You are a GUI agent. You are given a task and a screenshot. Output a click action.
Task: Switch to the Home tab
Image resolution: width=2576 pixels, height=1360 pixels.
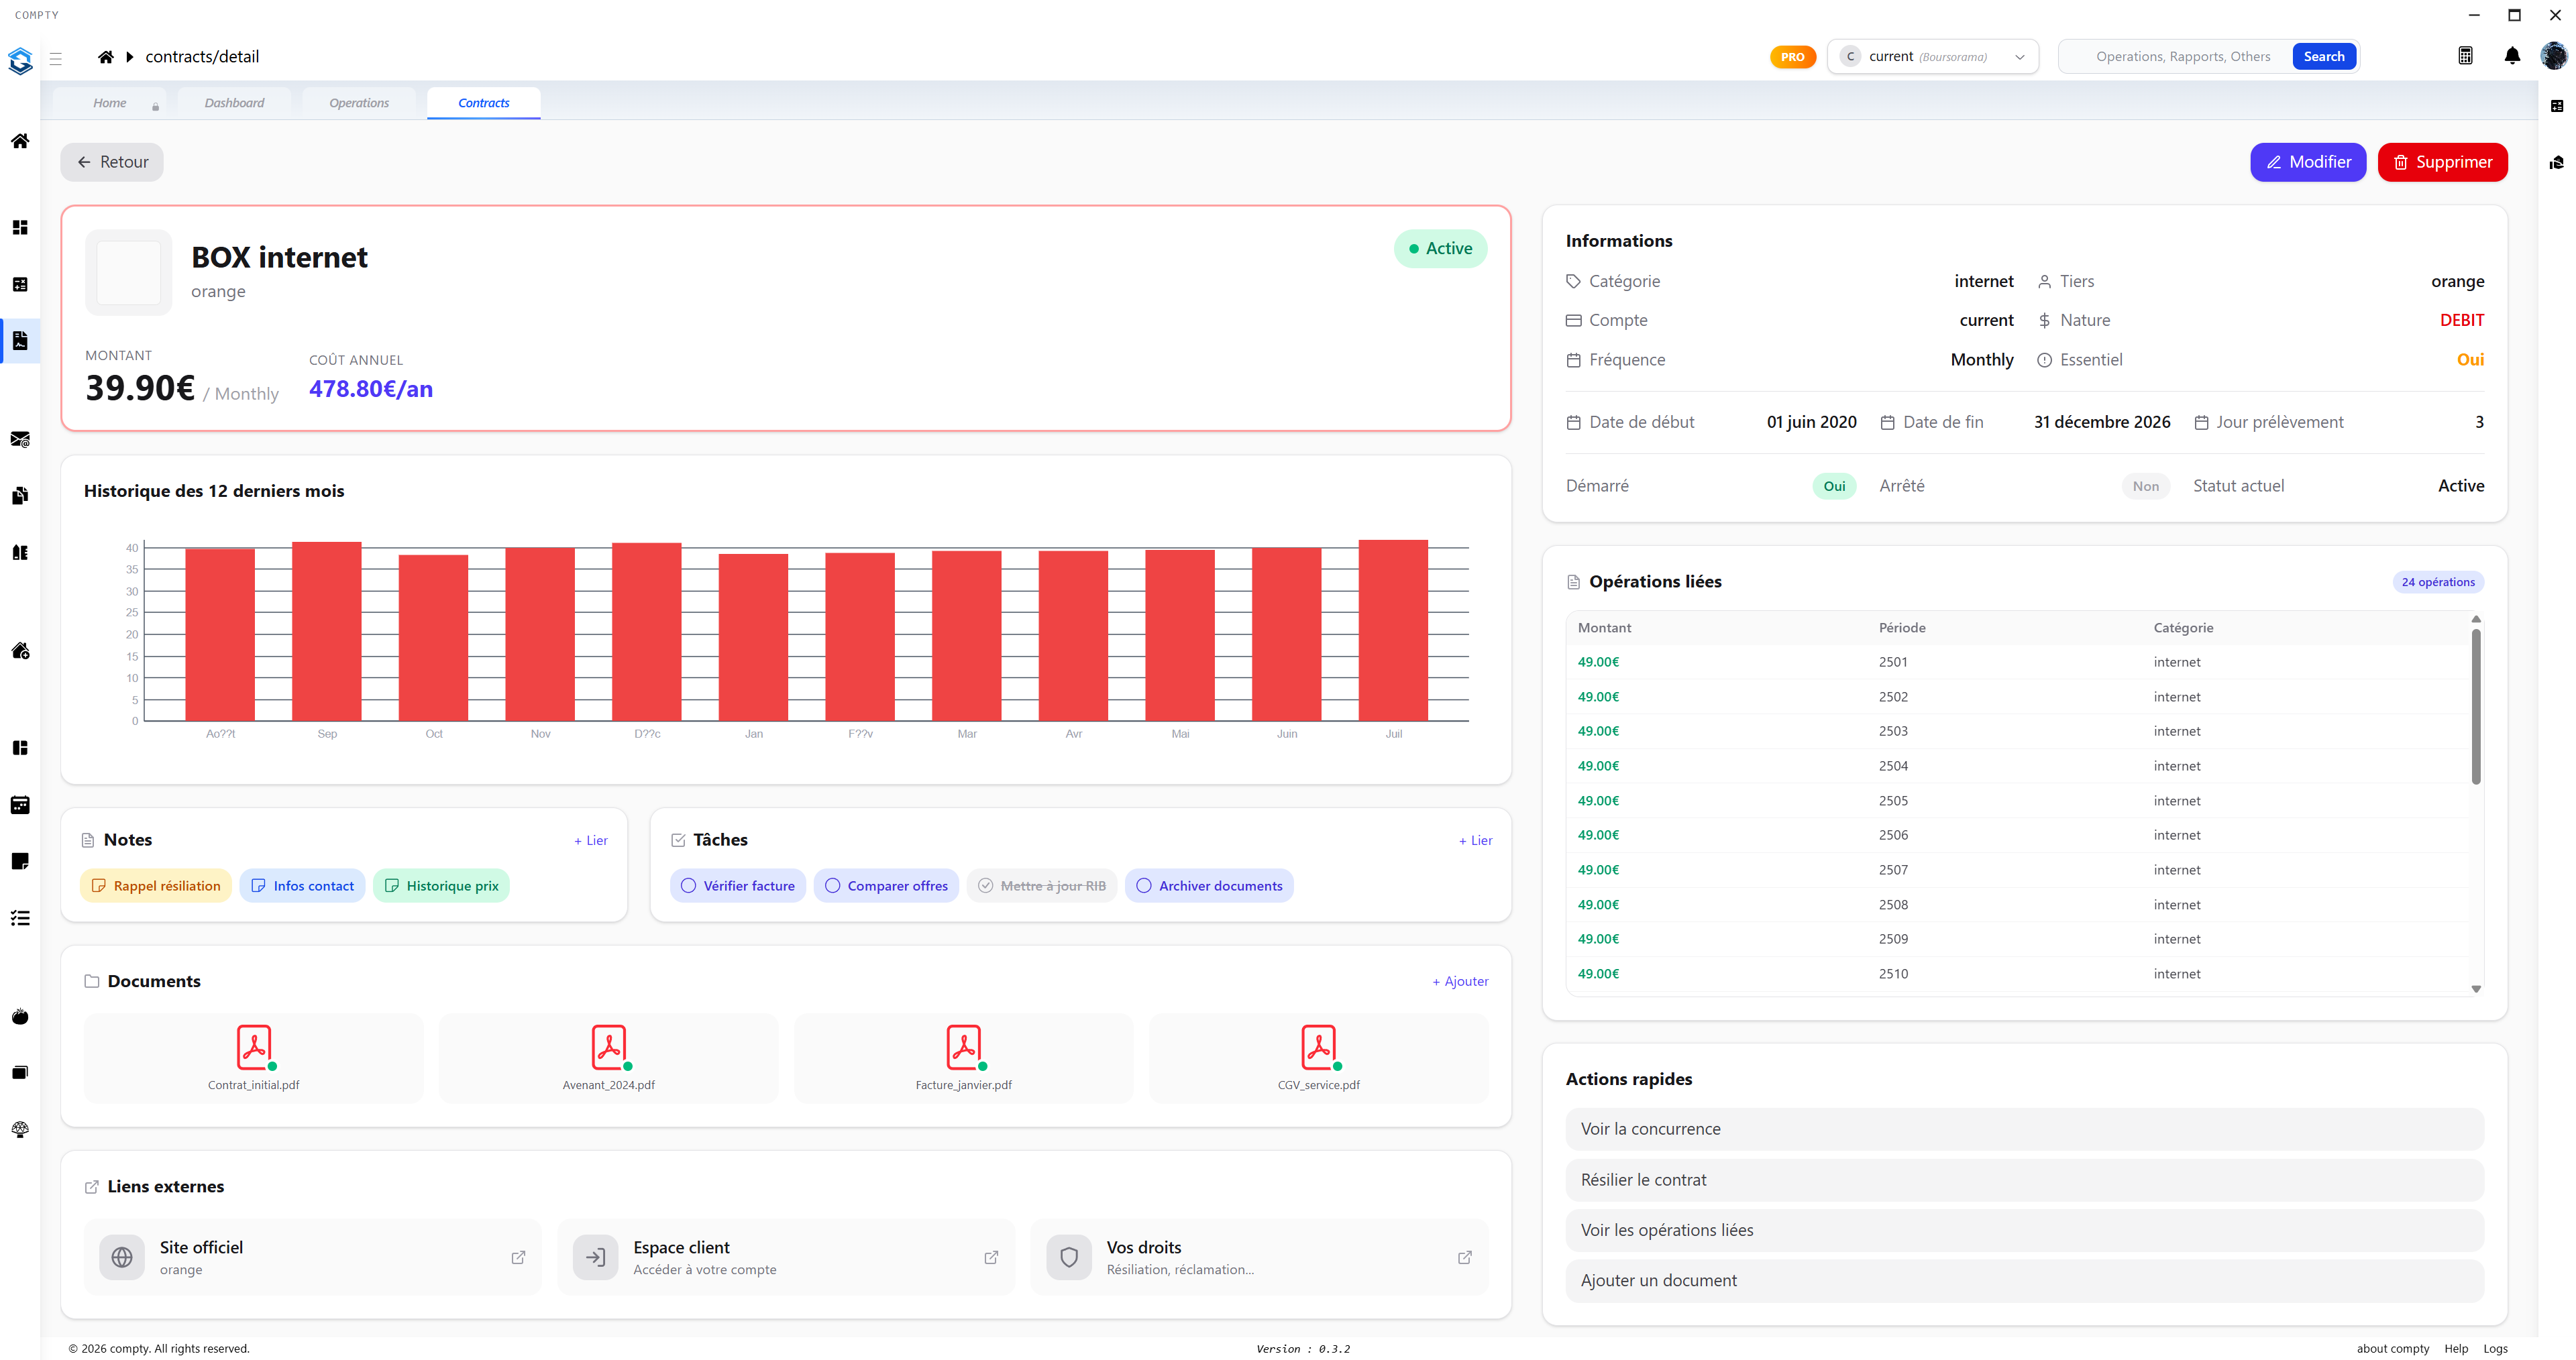coord(110,103)
